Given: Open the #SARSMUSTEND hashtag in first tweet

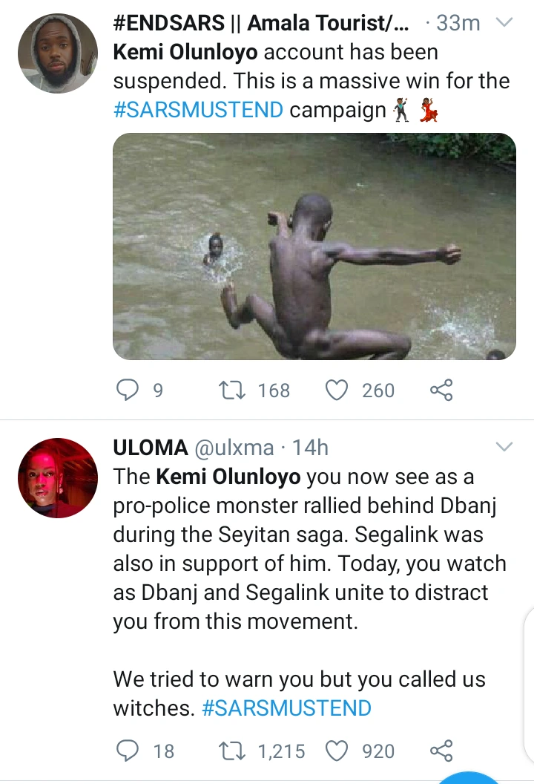Looking at the screenshot, I should point(199,111).
